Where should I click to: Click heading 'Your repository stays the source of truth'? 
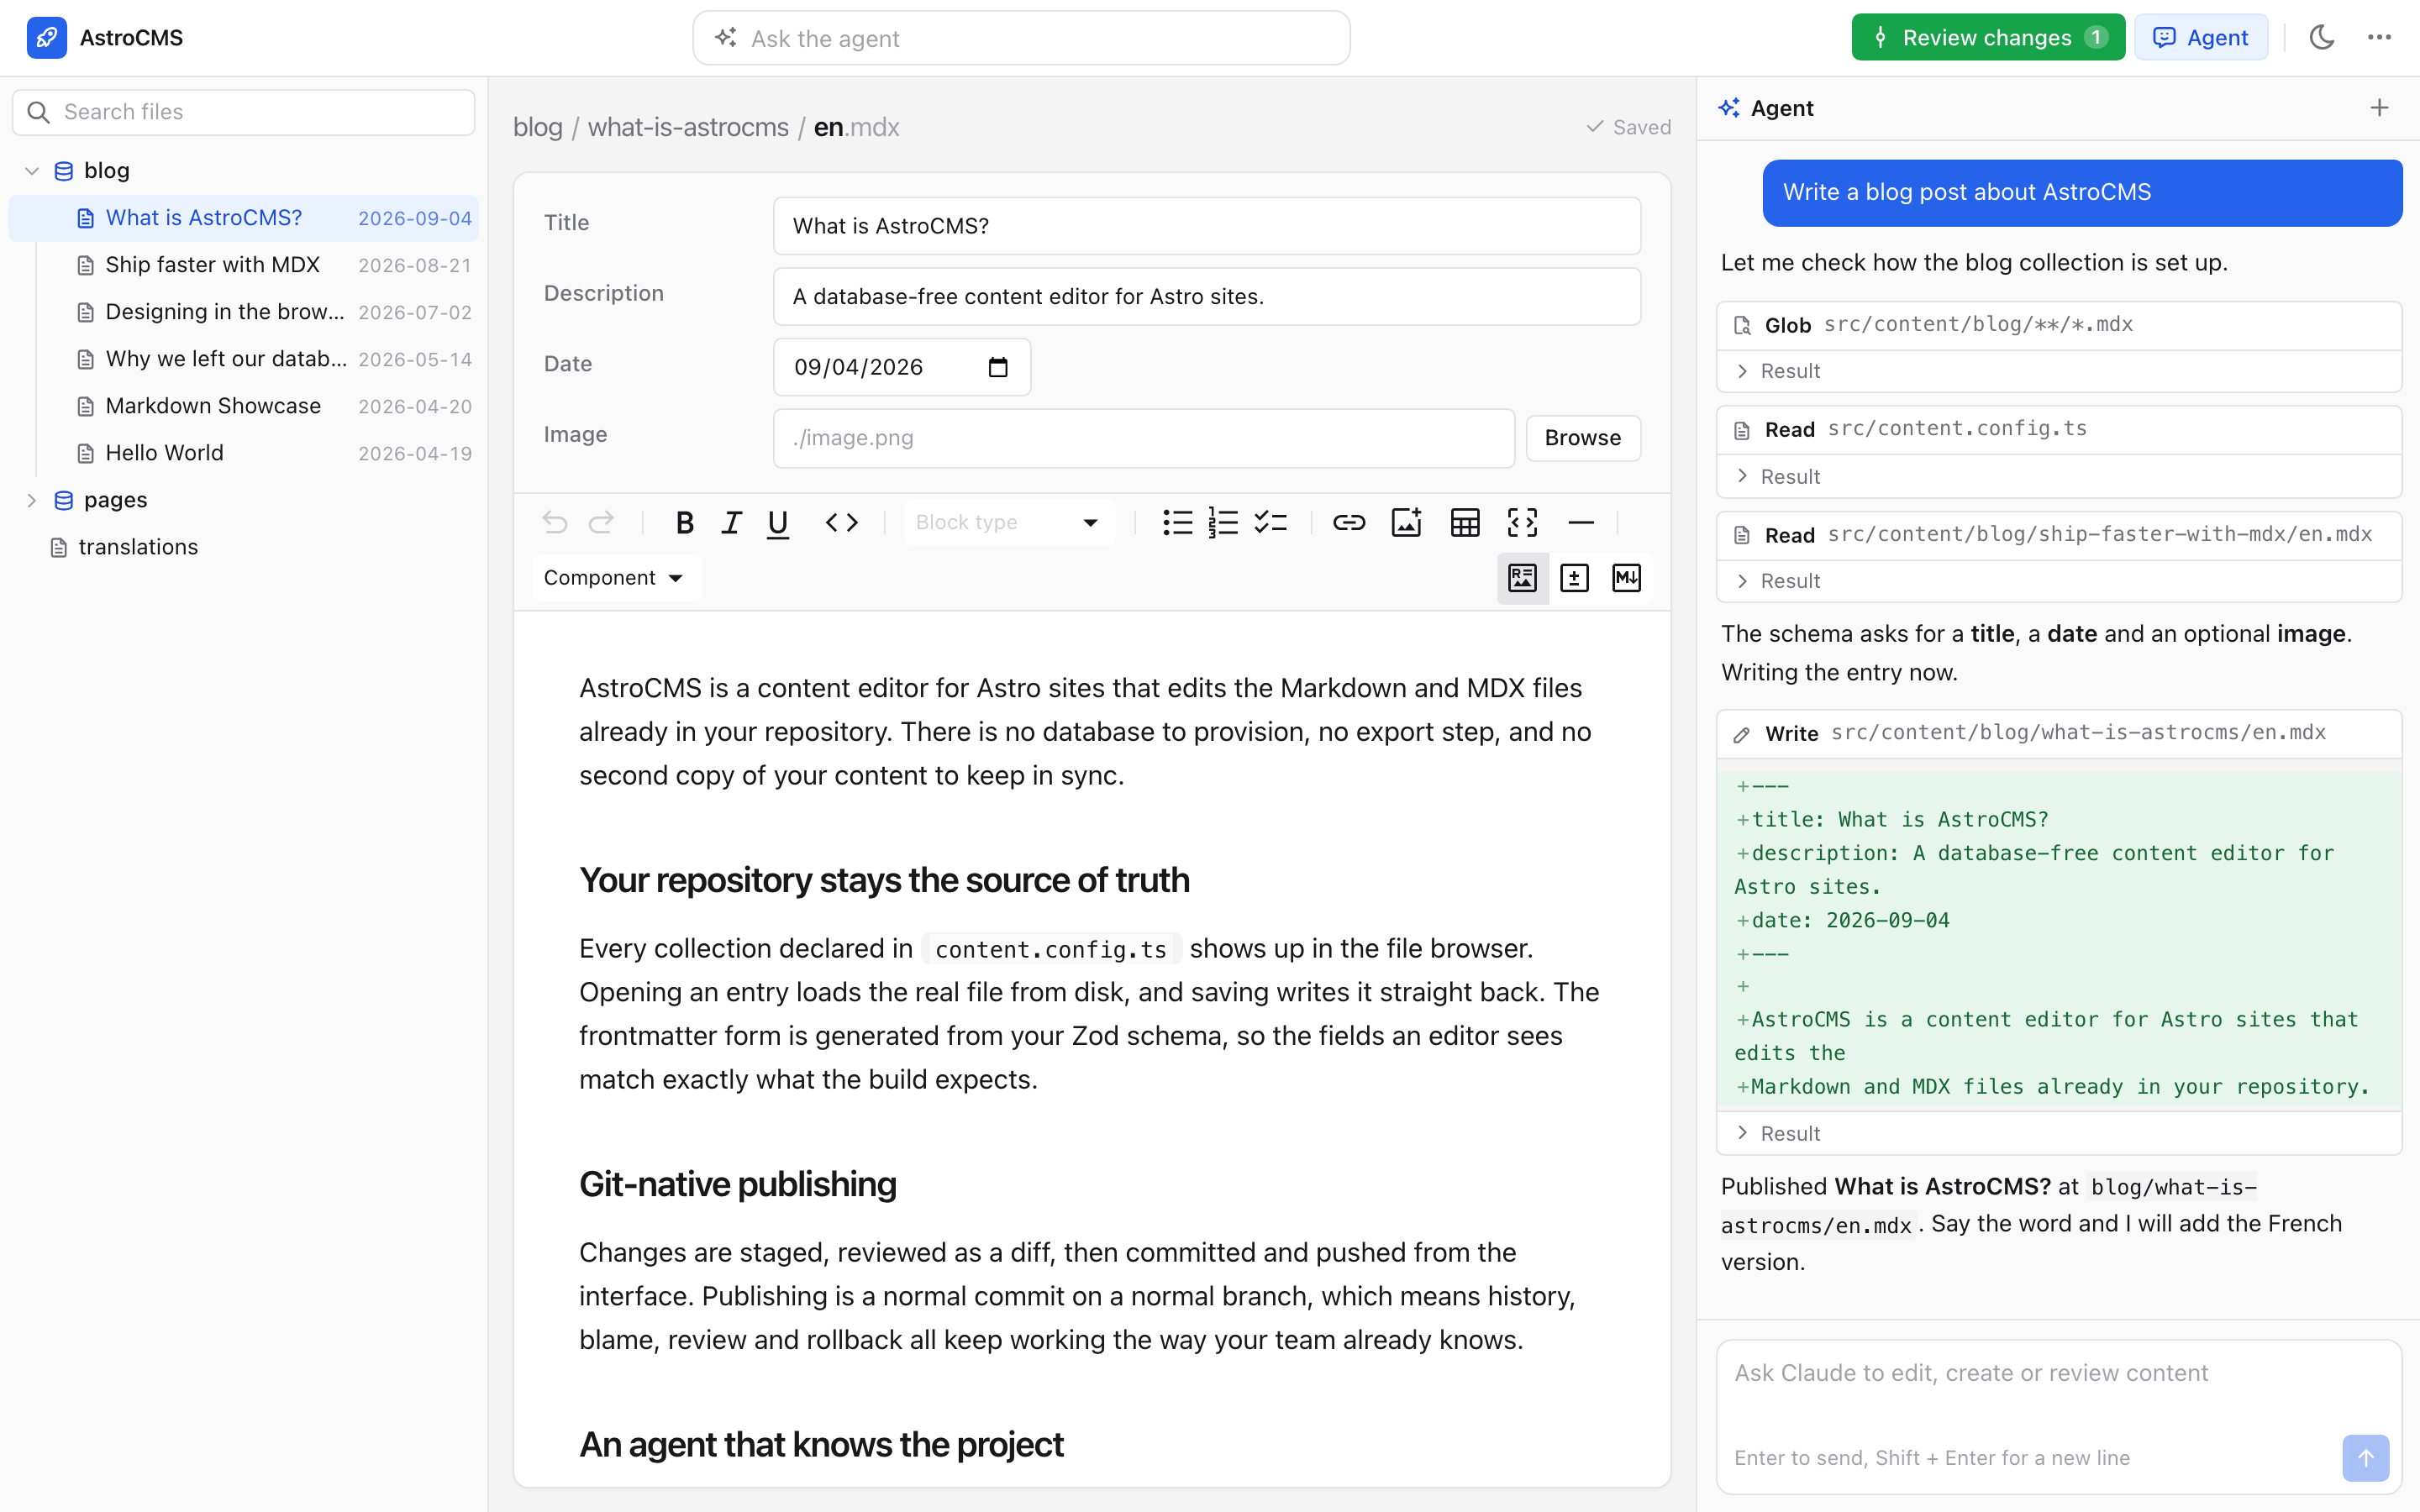point(884,880)
